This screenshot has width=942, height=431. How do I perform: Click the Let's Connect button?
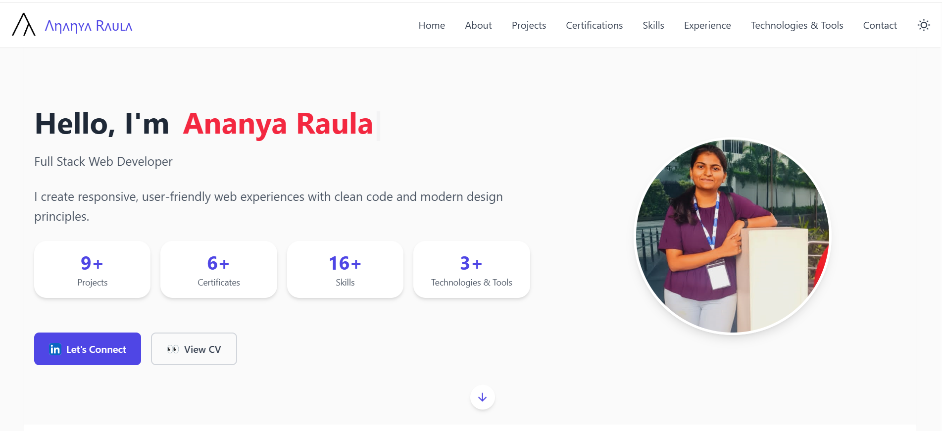pos(88,349)
